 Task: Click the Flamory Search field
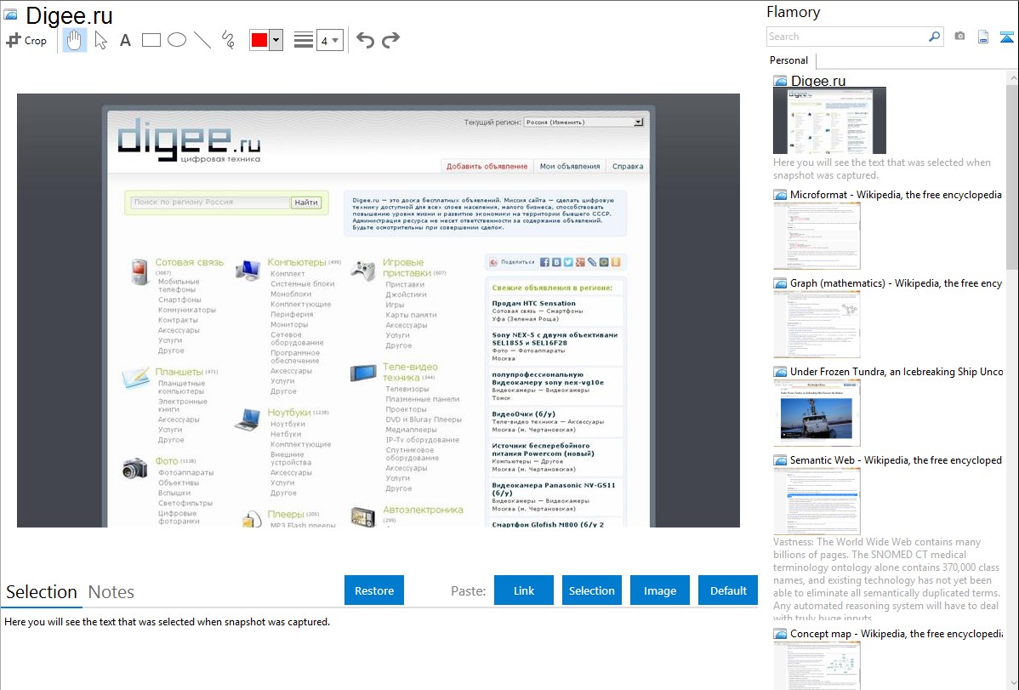coord(847,37)
